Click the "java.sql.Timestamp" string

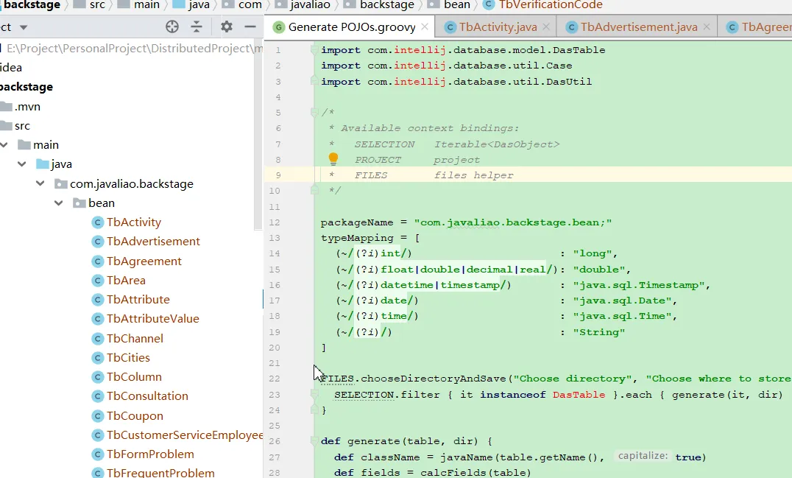click(638, 285)
